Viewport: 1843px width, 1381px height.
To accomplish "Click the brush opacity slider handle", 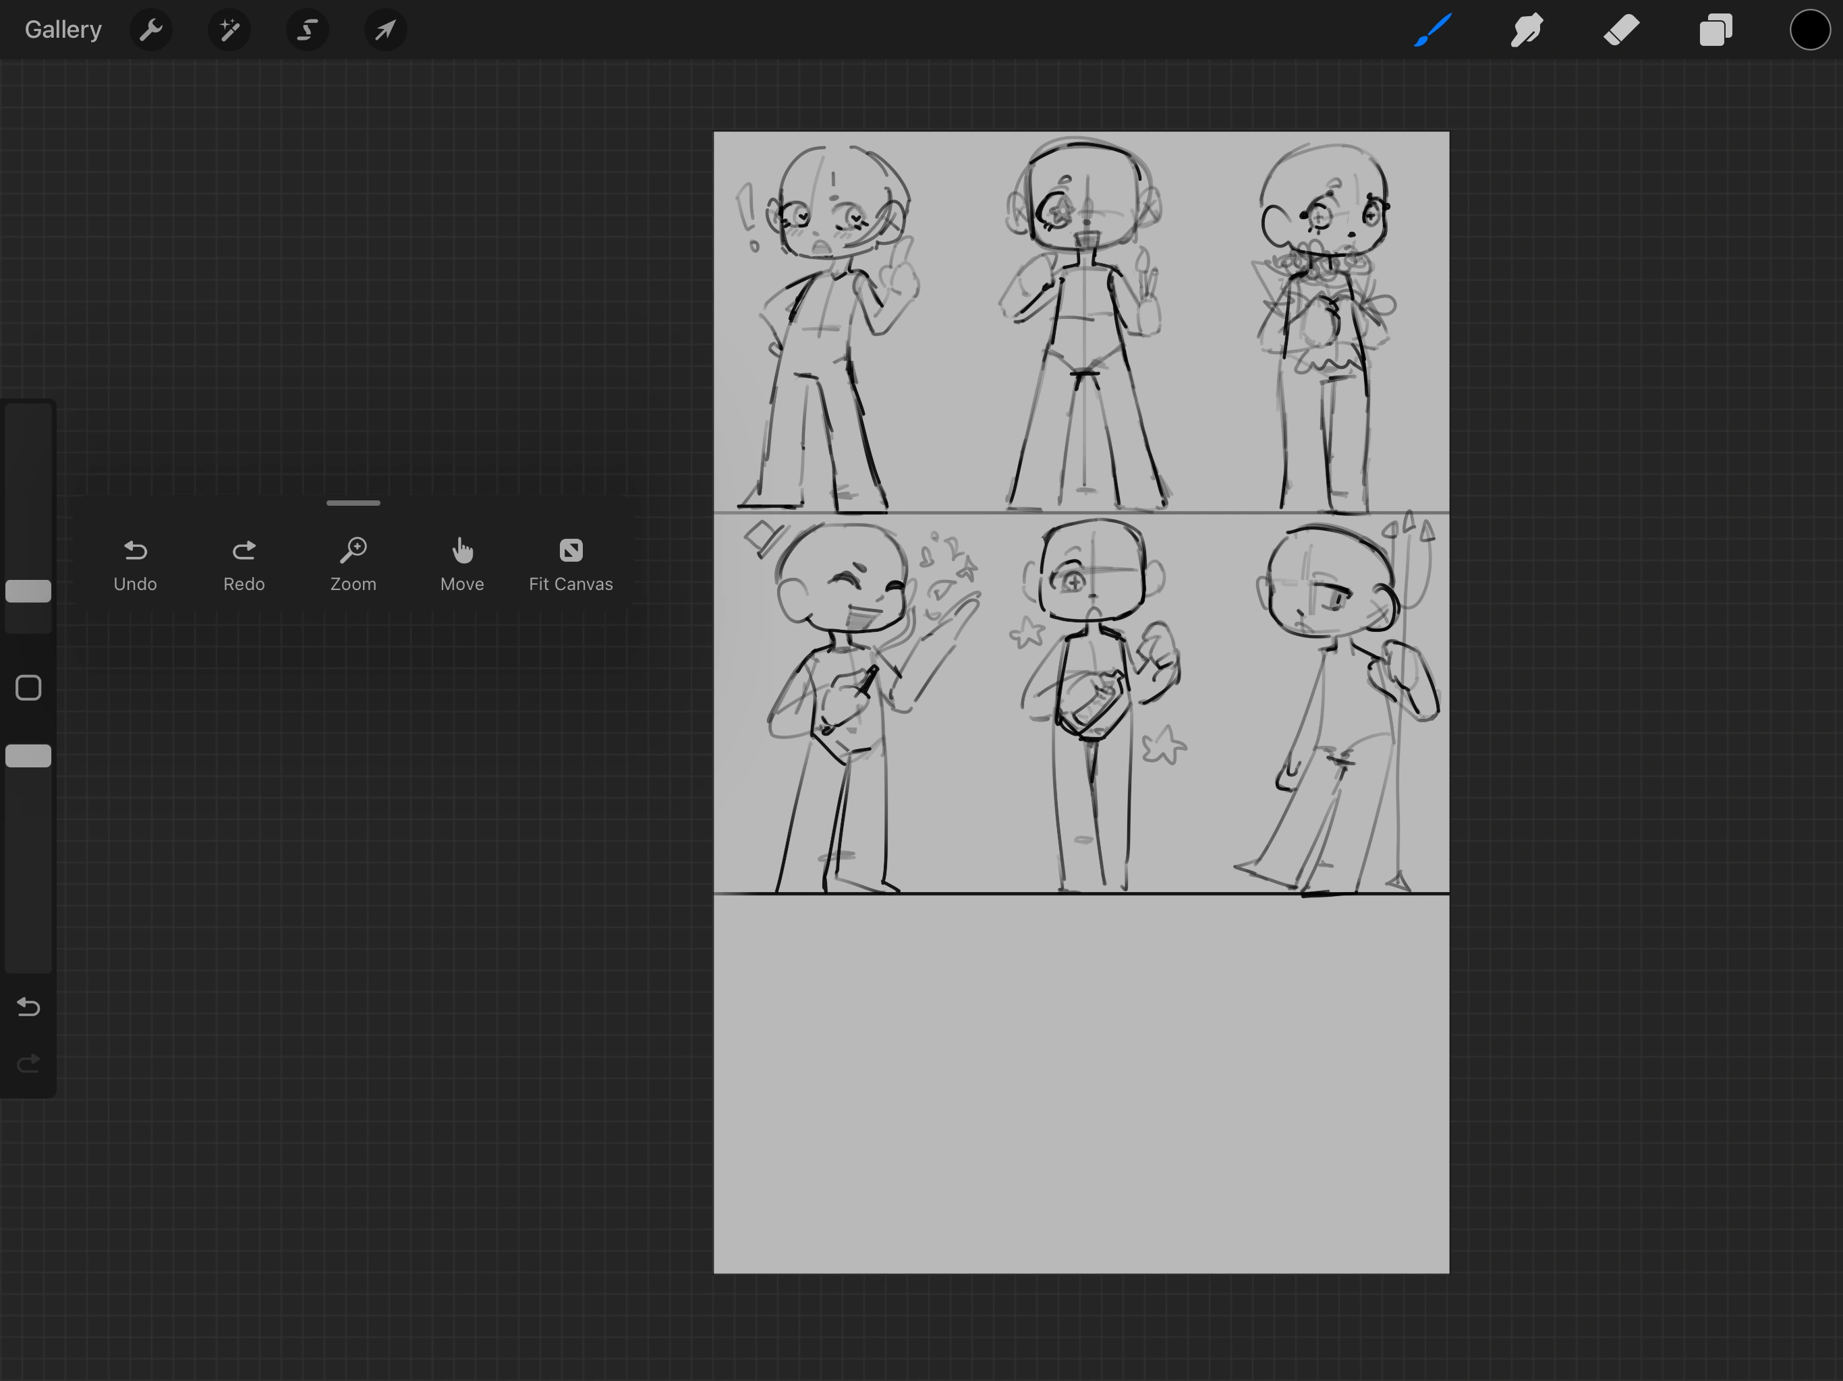I will 28,755.
